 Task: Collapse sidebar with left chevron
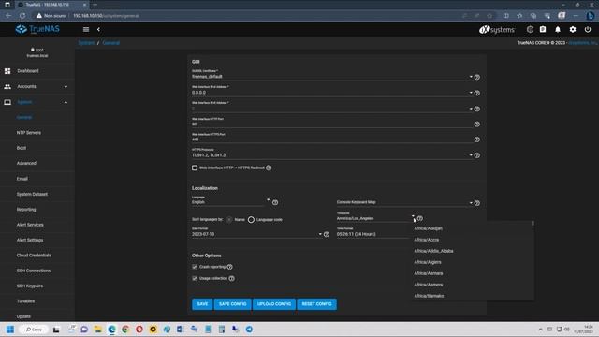coord(98,29)
